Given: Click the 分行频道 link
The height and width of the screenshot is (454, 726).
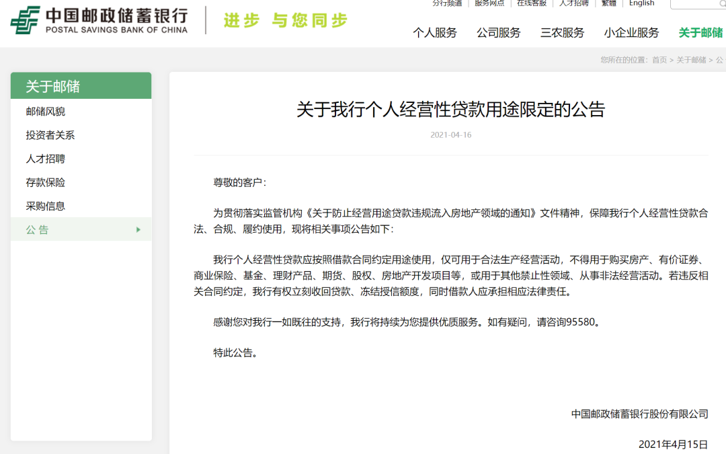Looking at the screenshot, I should click(x=447, y=3).
